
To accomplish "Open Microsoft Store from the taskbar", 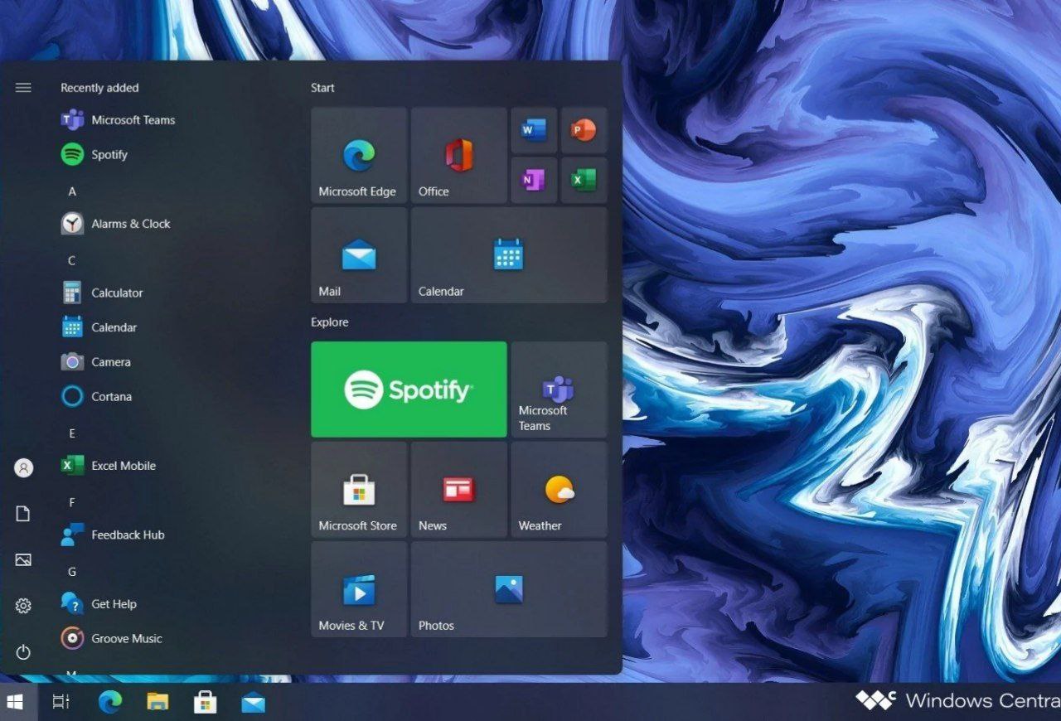I will click(205, 702).
